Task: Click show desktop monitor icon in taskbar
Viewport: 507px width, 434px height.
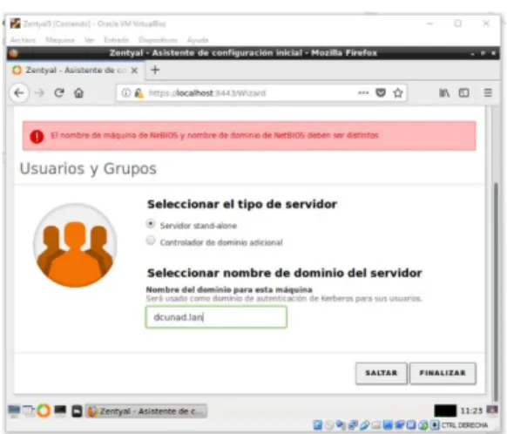Action: coord(14,411)
